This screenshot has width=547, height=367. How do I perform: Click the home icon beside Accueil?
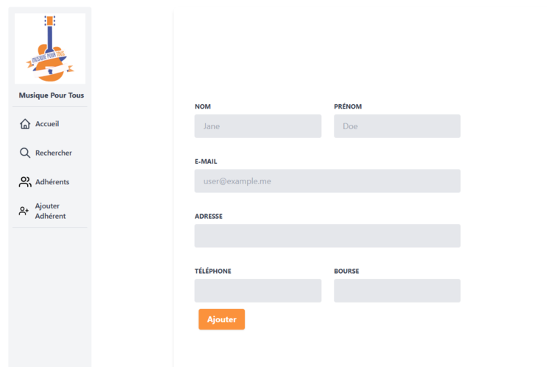click(x=25, y=124)
